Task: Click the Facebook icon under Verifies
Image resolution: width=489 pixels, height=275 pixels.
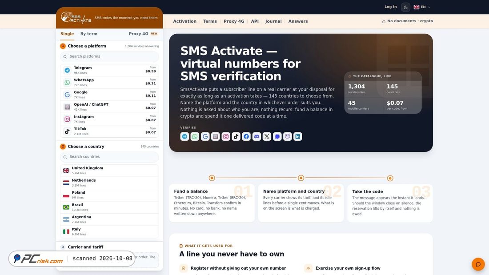Action: [x=246, y=136]
